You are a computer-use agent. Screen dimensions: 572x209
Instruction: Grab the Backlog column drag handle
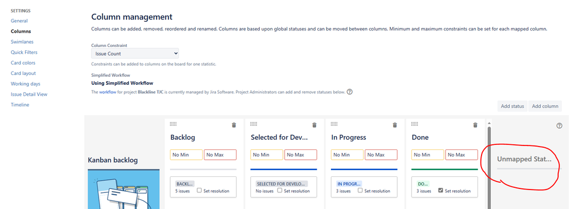point(173,124)
